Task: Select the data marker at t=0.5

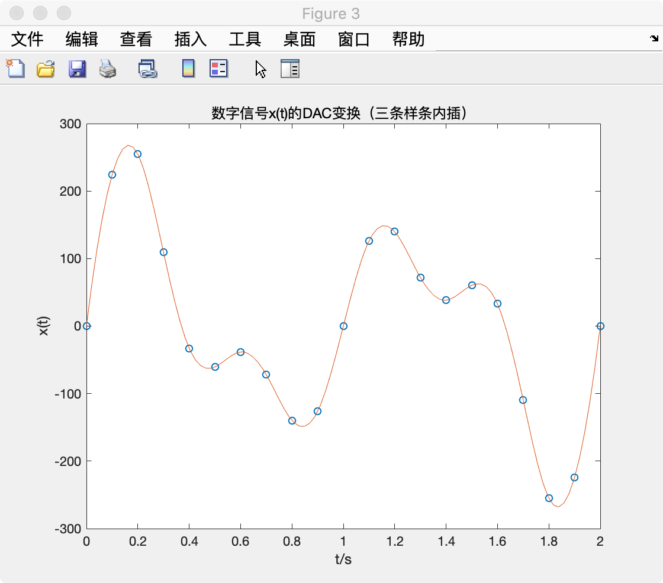Action: click(x=215, y=367)
